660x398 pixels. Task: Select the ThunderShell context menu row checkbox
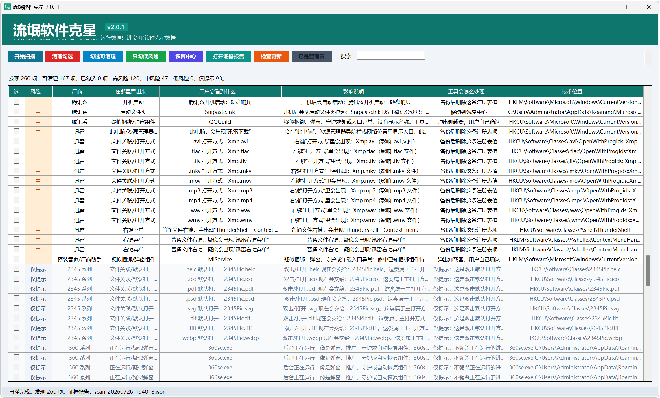click(16, 230)
